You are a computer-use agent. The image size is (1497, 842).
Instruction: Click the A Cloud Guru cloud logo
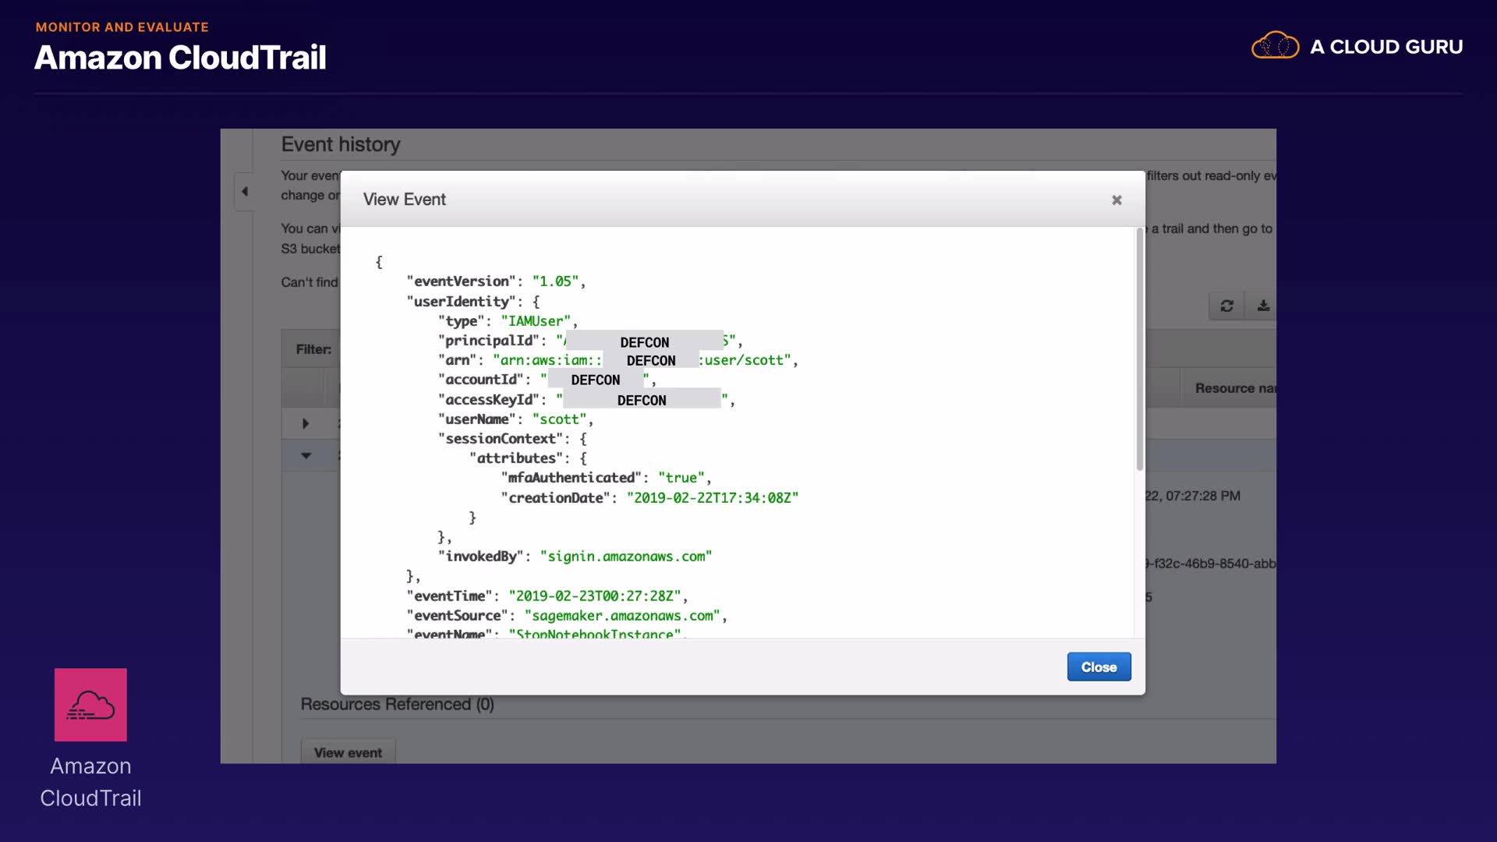click(x=1275, y=47)
